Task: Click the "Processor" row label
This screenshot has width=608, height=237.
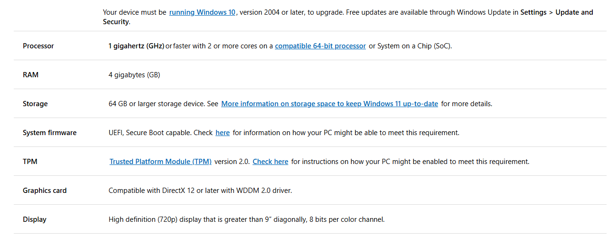Action: click(38, 46)
